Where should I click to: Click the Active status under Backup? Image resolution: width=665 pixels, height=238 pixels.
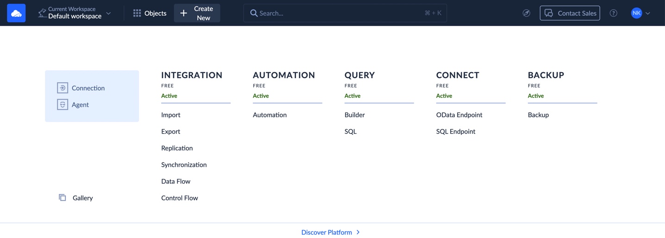point(536,96)
